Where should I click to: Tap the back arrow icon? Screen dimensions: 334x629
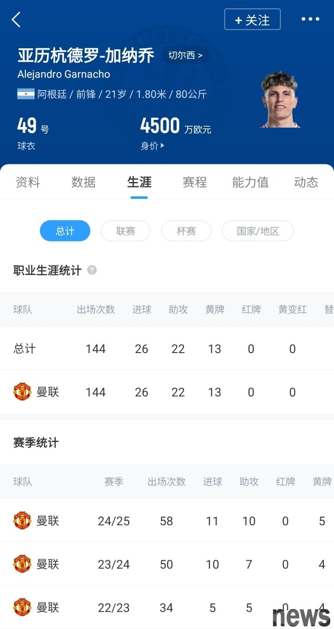16,20
